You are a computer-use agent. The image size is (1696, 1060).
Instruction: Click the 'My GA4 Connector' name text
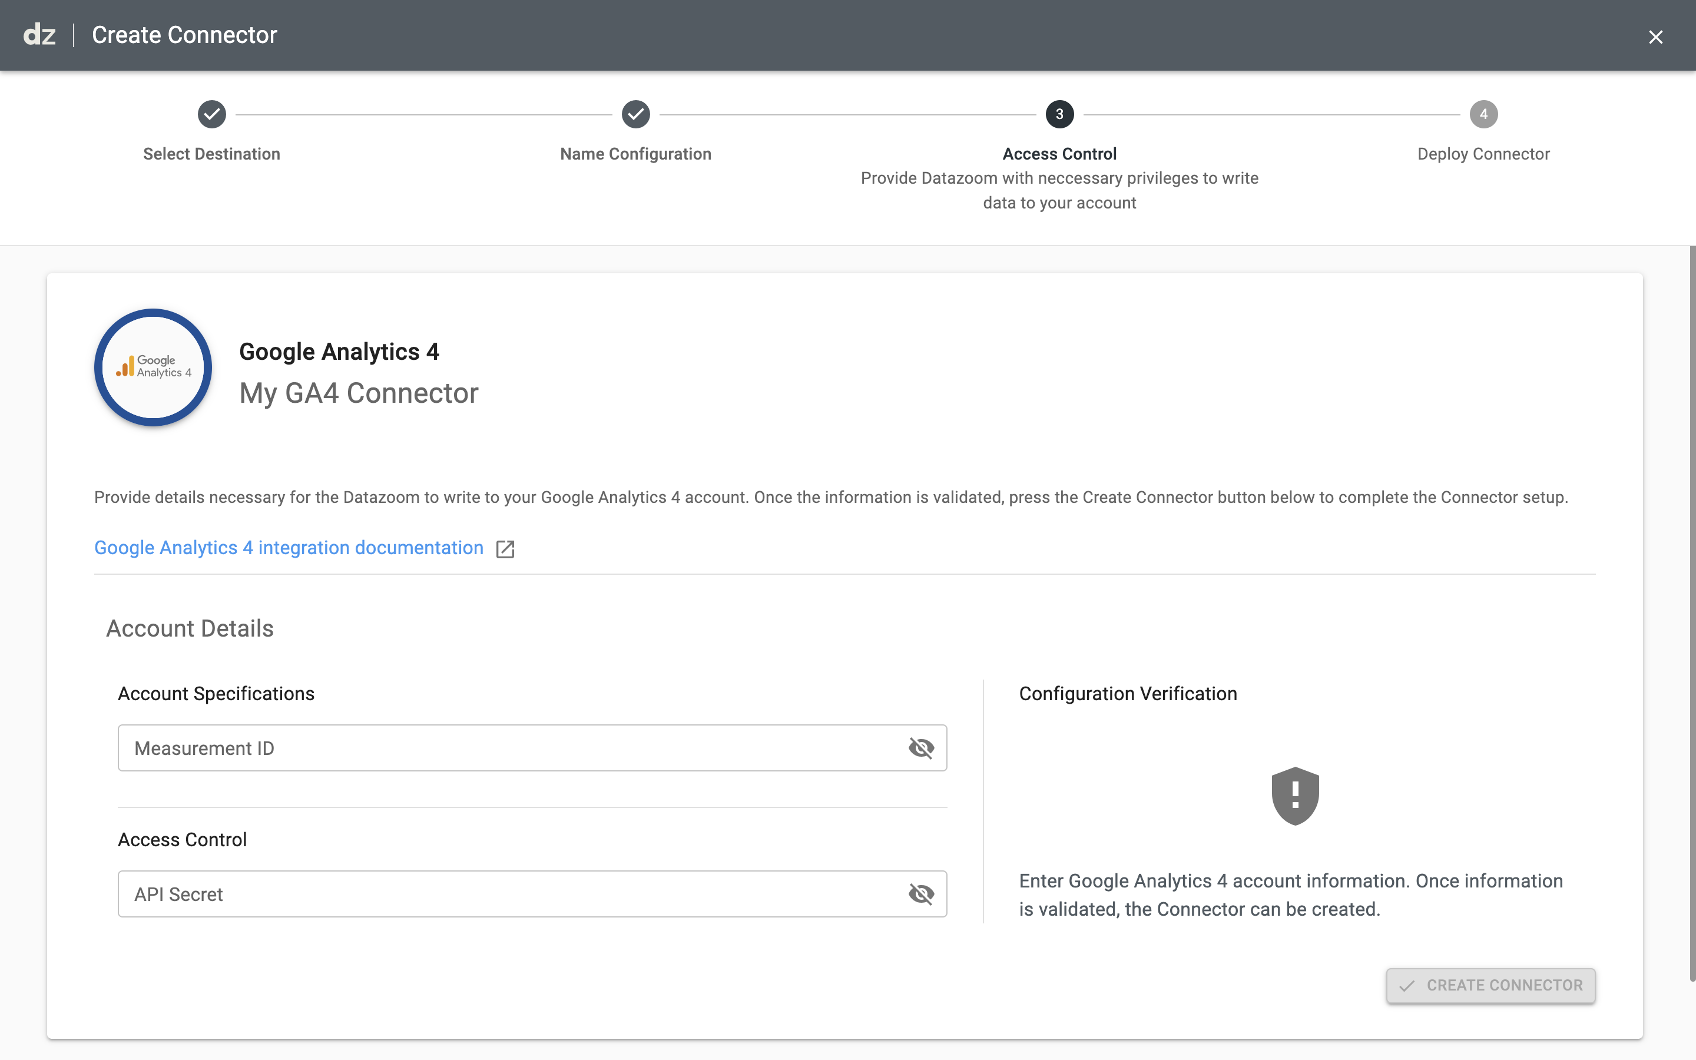tap(359, 393)
